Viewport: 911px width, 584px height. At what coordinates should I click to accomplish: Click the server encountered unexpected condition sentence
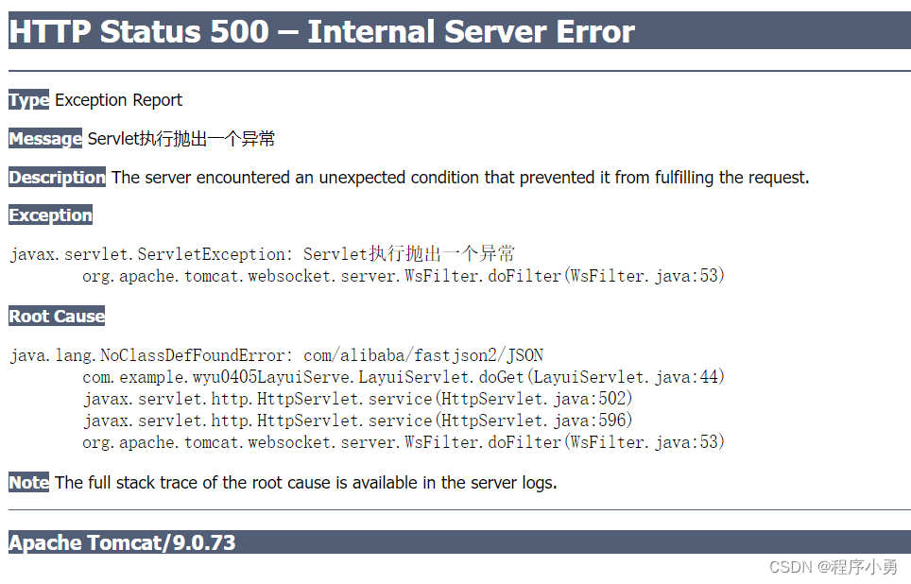point(460,178)
